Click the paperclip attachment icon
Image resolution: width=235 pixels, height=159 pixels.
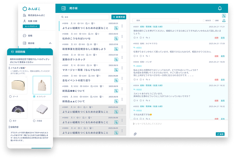point(135,134)
